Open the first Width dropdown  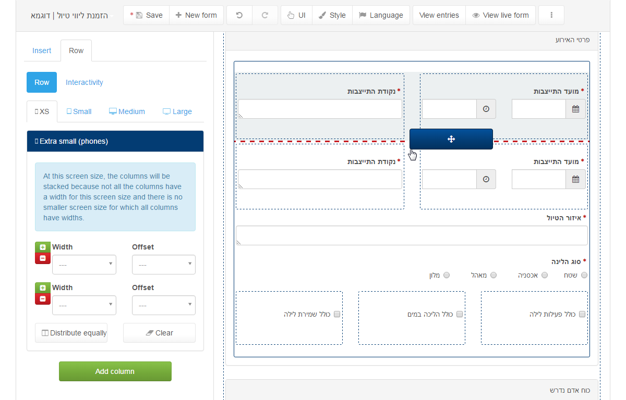(x=84, y=265)
